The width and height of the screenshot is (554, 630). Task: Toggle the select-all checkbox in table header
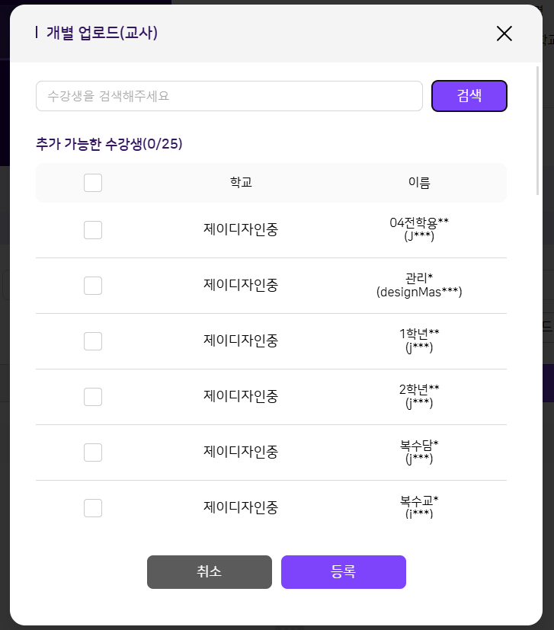pyautogui.click(x=93, y=183)
